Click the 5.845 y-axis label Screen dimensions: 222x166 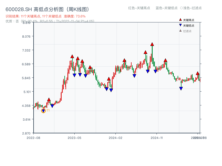(x=26, y=78)
